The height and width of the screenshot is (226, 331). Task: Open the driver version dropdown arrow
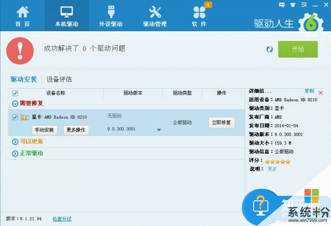[159, 130]
